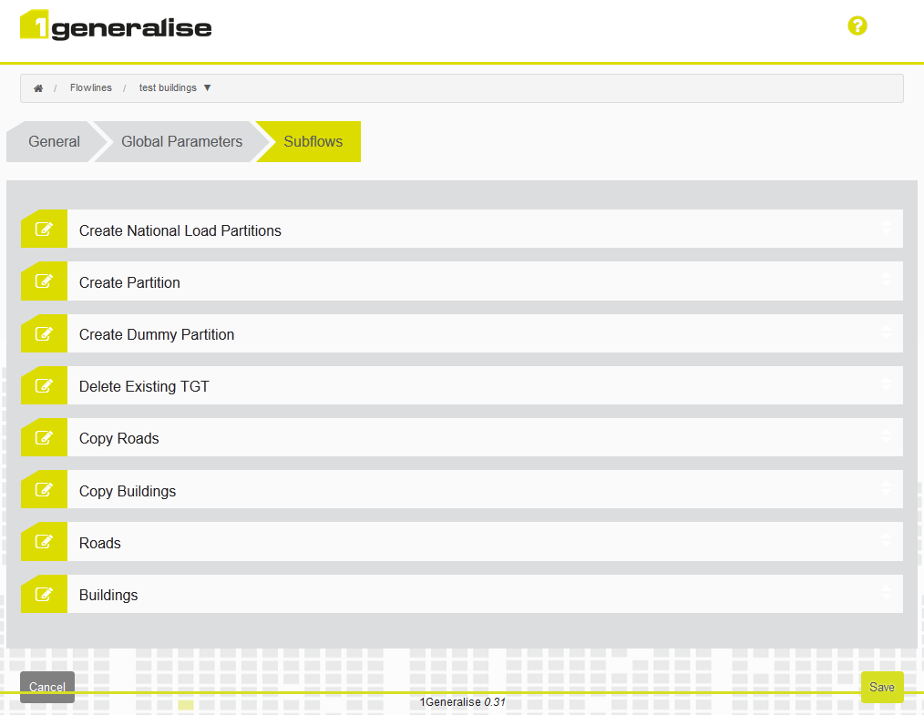Select 'Copy Buildings' row text
This screenshot has width=924, height=715.
point(128,491)
